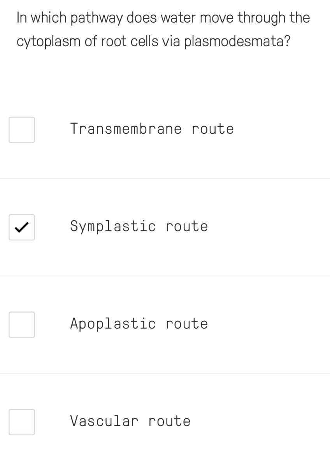Select the text label Symplastic route
This screenshot has width=330, height=451.
(139, 226)
